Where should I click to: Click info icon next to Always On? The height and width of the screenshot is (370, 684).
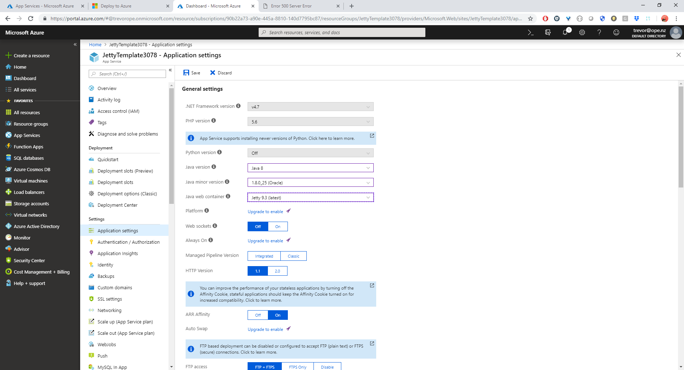(x=211, y=240)
